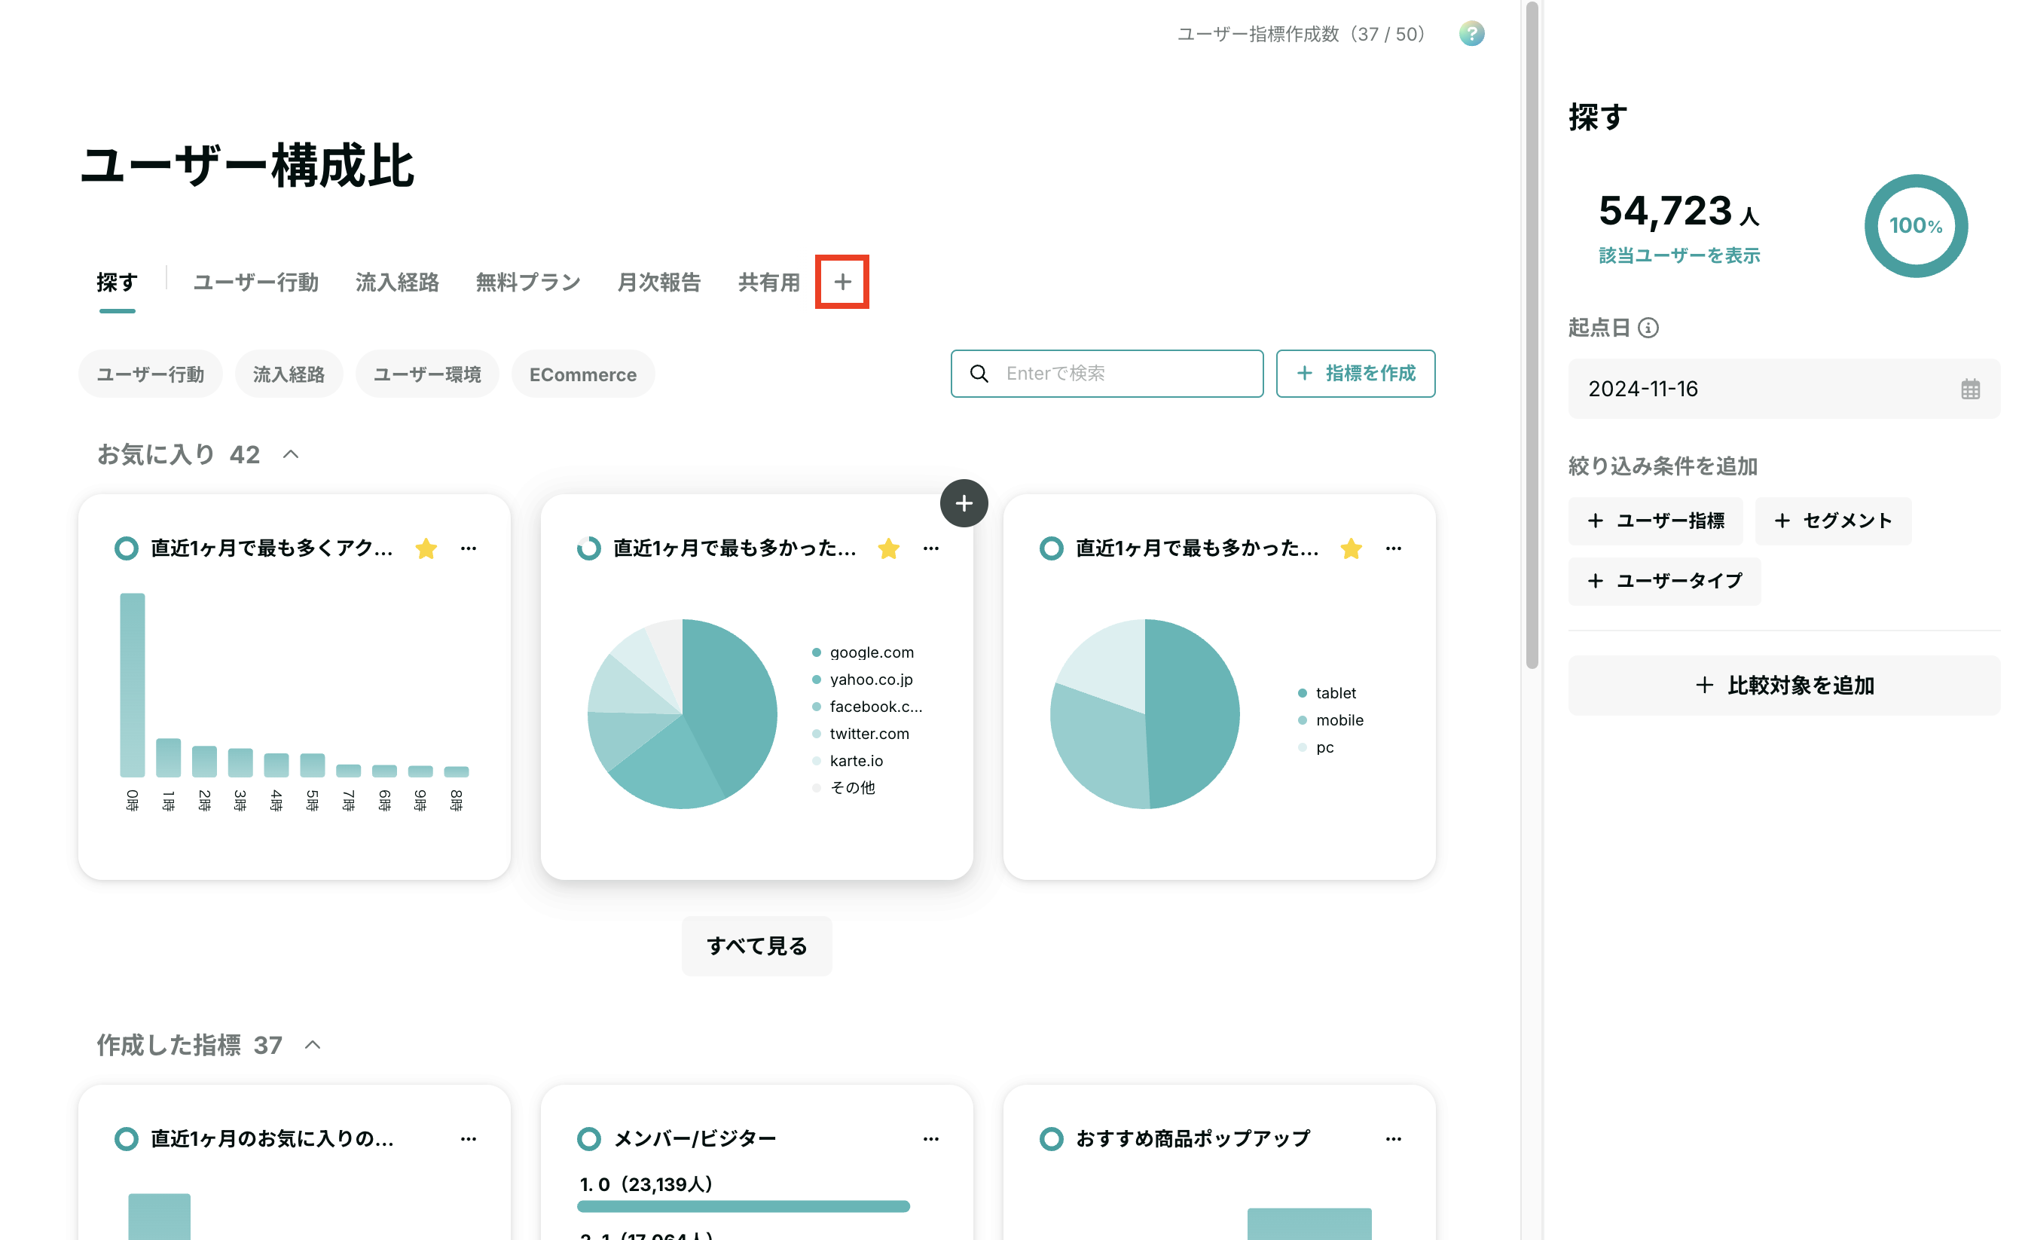Click calendar icon in 起点日 field

[1970, 389]
